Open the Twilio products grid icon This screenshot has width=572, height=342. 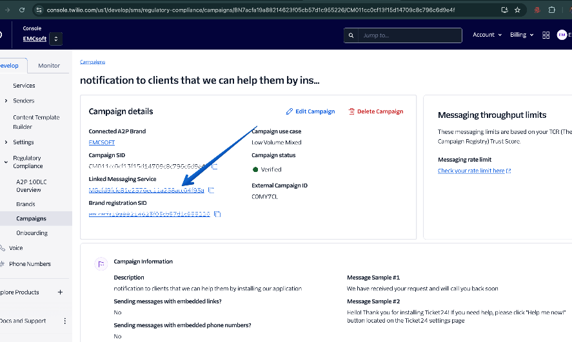point(546,35)
